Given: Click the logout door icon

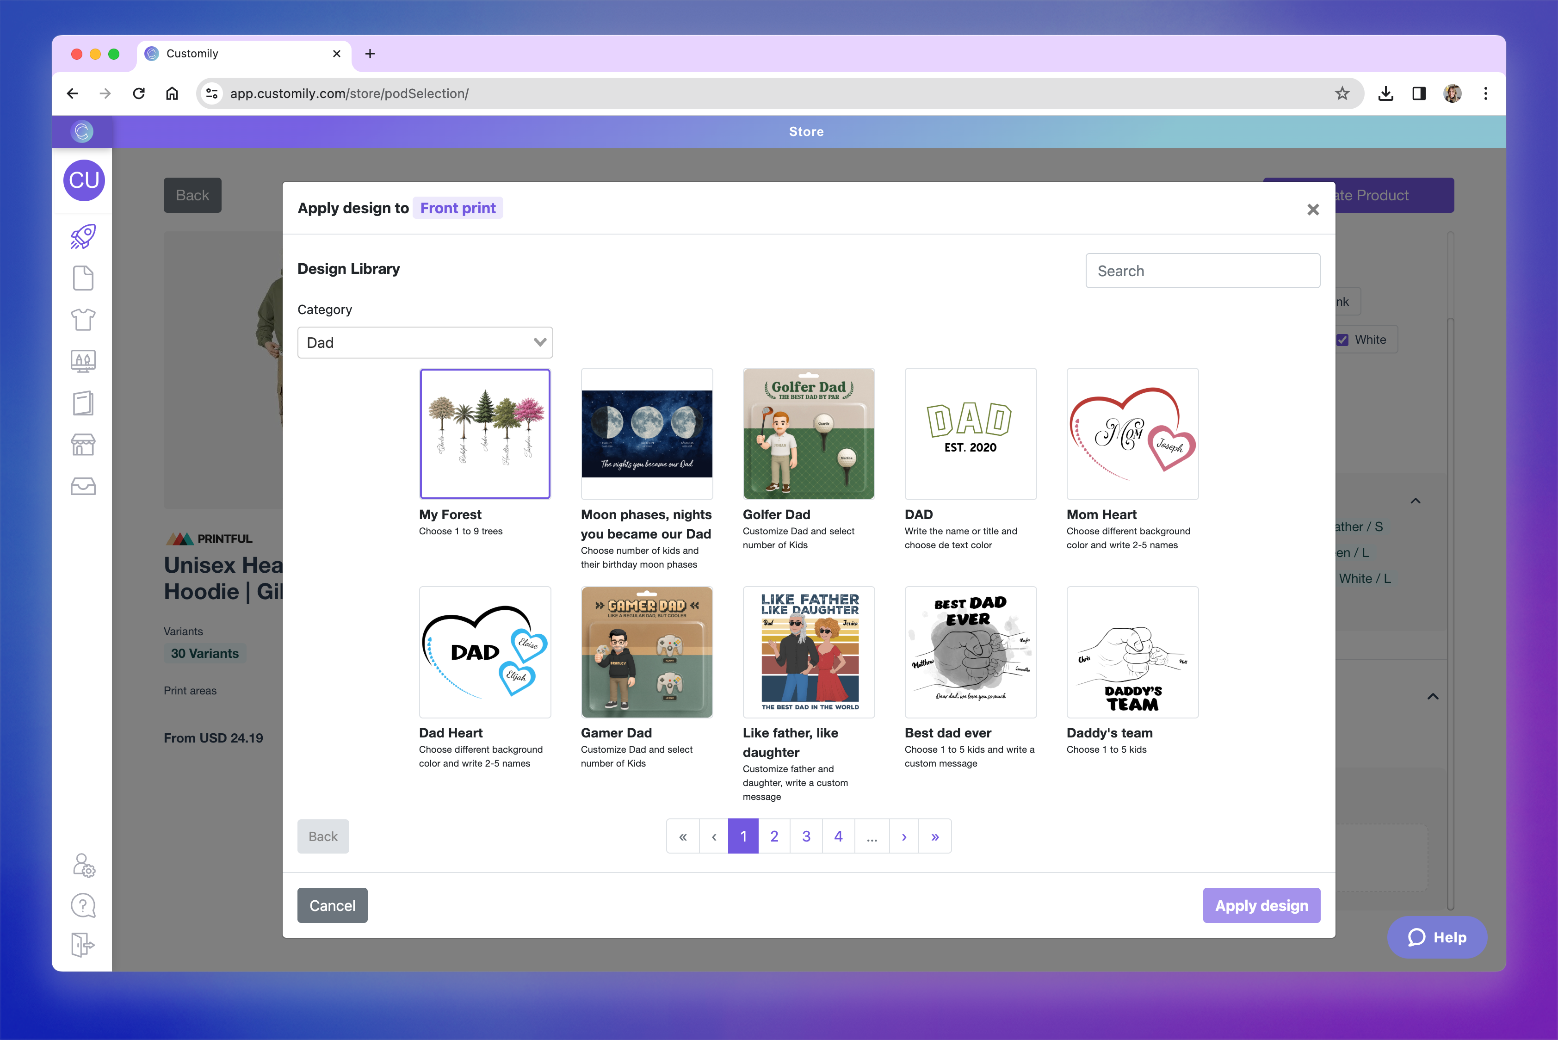Looking at the screenshot, I should click(83, 945).
